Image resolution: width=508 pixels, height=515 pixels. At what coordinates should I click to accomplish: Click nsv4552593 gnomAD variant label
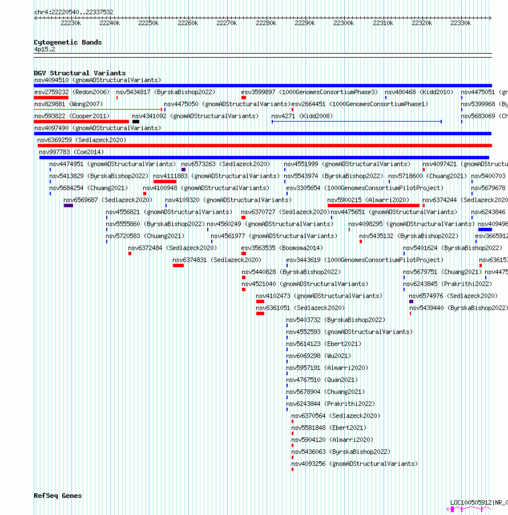[349, 332]
